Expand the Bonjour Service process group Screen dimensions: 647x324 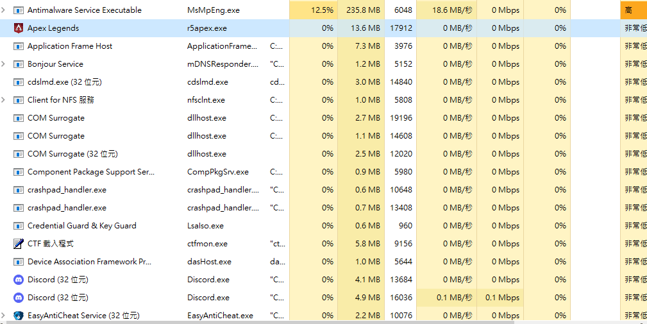(x=3, y=64)
